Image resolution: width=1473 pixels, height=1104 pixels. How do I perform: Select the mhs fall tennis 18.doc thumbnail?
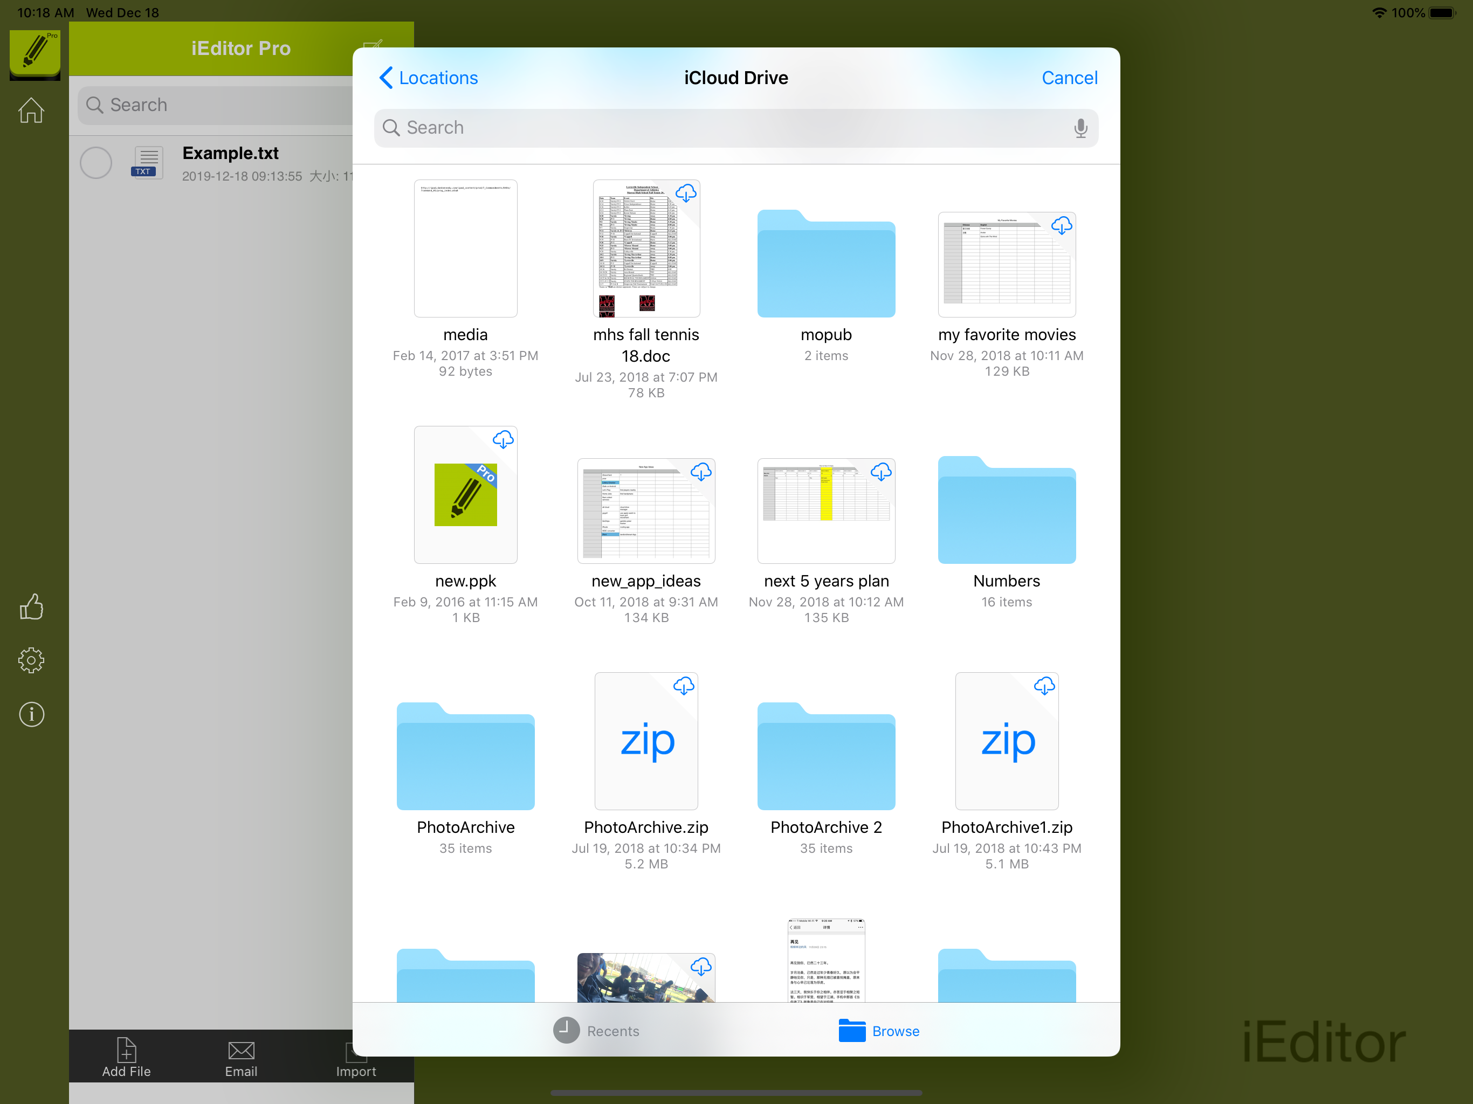point(646,249)
